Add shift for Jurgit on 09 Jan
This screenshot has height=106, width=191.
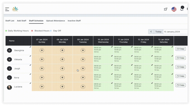pyautogui.click(x=83, y=68)
